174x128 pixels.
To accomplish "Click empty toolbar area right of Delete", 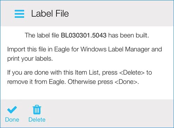I will coord(110,114).
